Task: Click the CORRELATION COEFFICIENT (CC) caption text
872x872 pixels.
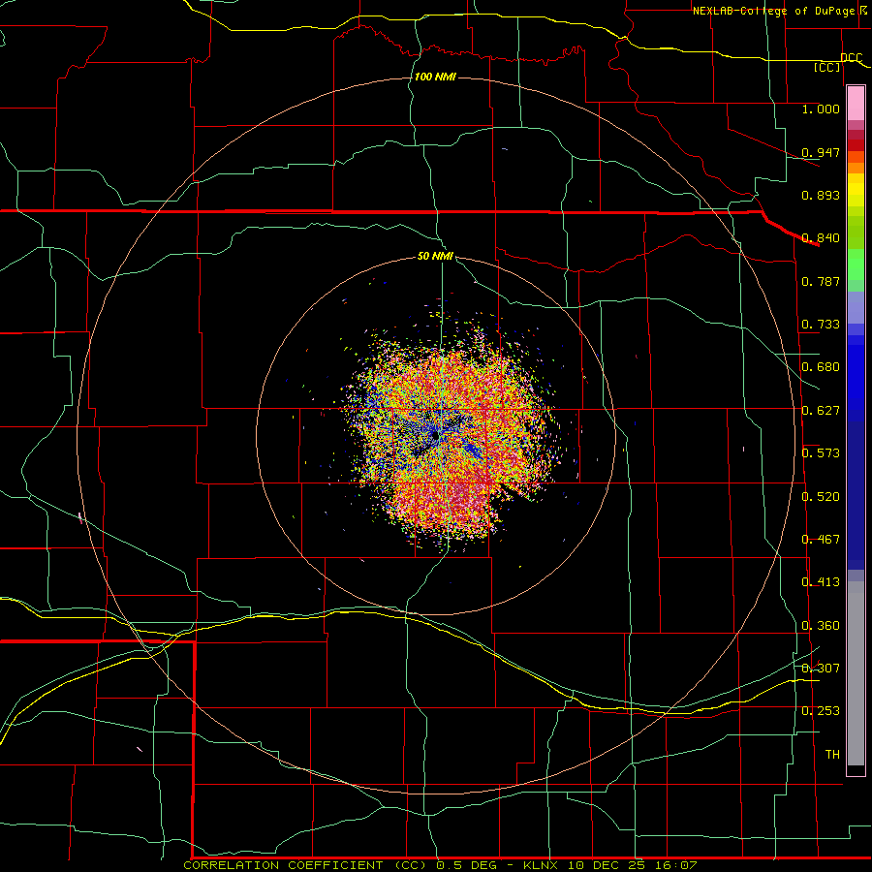Action: click(307, 865)
